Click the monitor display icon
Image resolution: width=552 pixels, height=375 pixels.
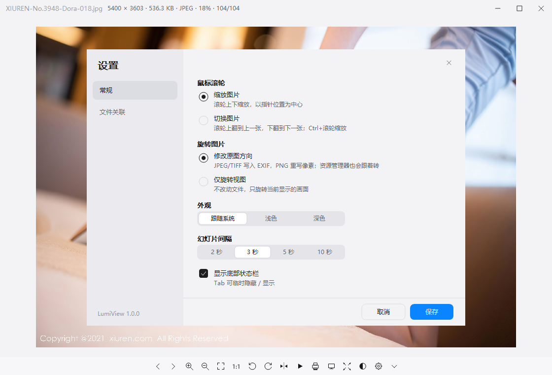331,367
